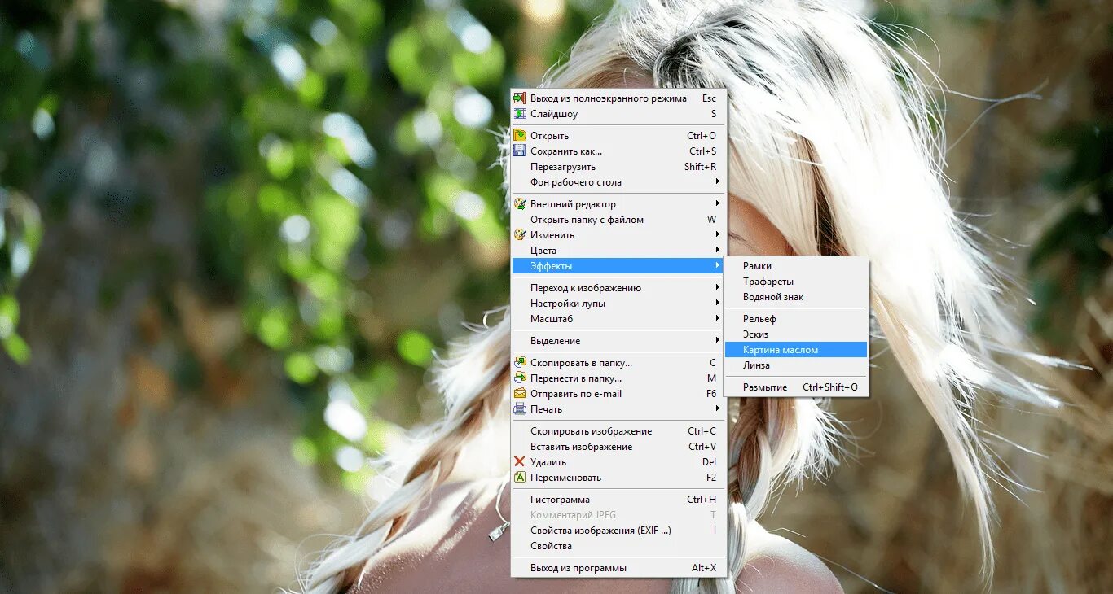Expand the Внешний редактор submenu arrow

718,203
